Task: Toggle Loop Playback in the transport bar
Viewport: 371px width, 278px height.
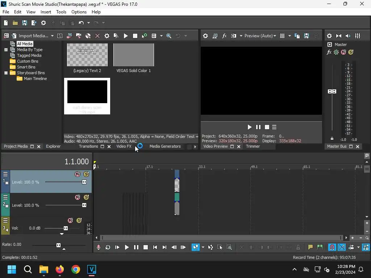Action: (x=108, y=247)
